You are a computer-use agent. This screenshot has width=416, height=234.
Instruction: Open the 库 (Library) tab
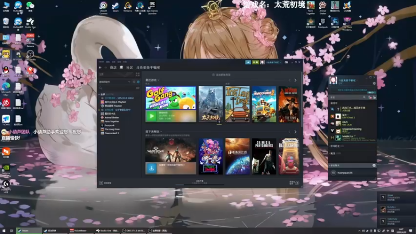(x=122, y=68)
